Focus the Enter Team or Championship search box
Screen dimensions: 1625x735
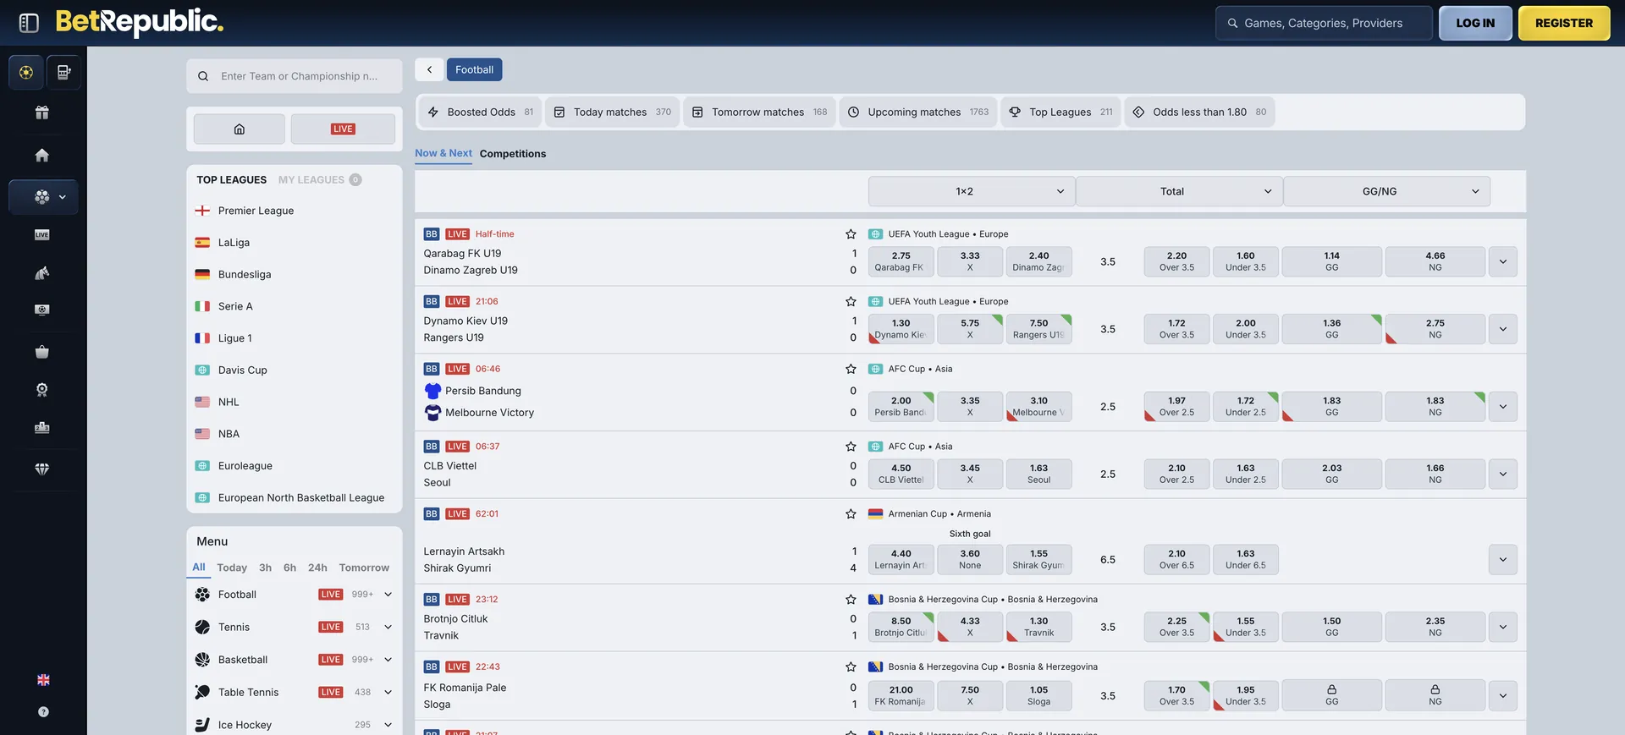point(295,76)
